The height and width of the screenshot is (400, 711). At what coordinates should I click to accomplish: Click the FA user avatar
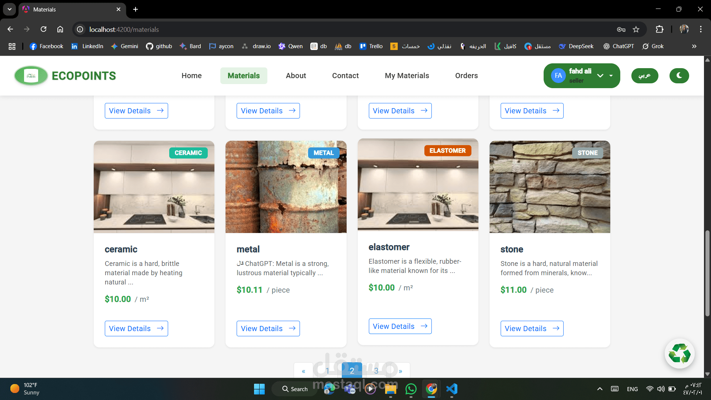558,76
